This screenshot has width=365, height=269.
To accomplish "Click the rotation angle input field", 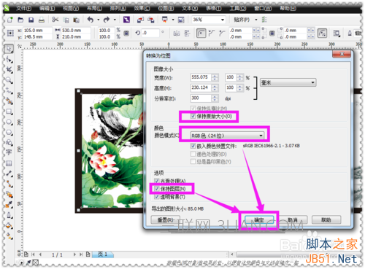I will tap(150, 33).
